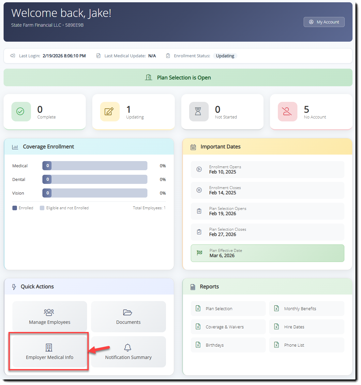
Task: Open the Monthly Benefits report
Action: point(307,309)
